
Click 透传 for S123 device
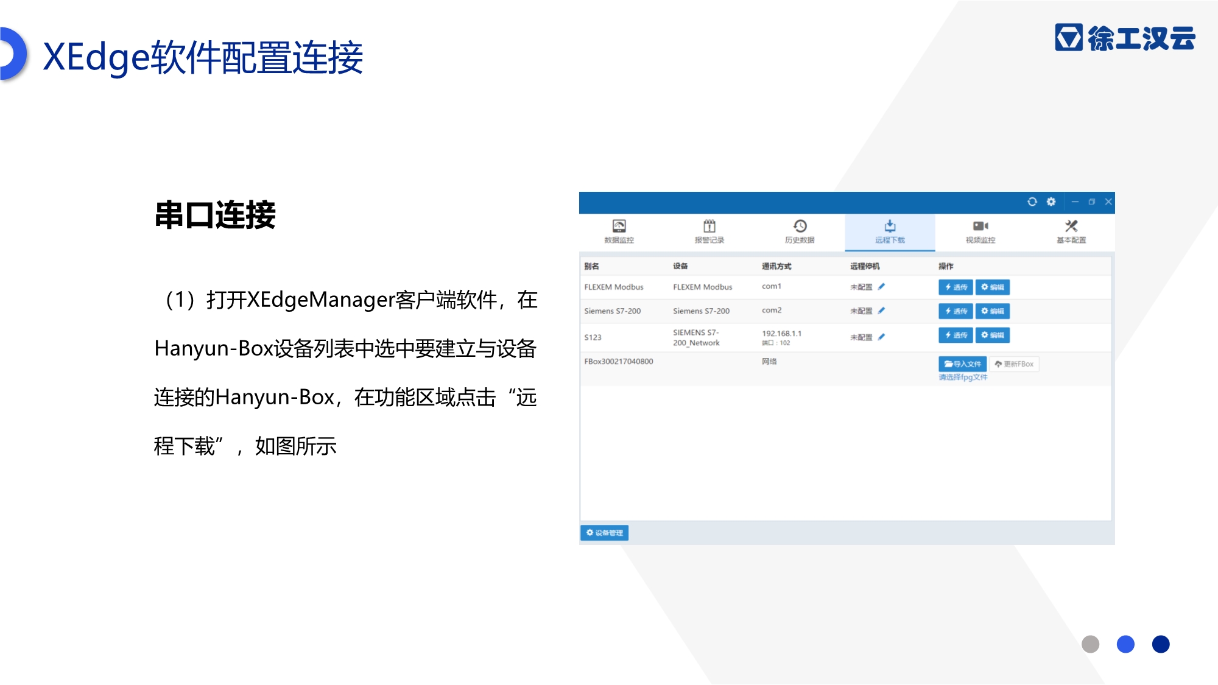(956, 335)
